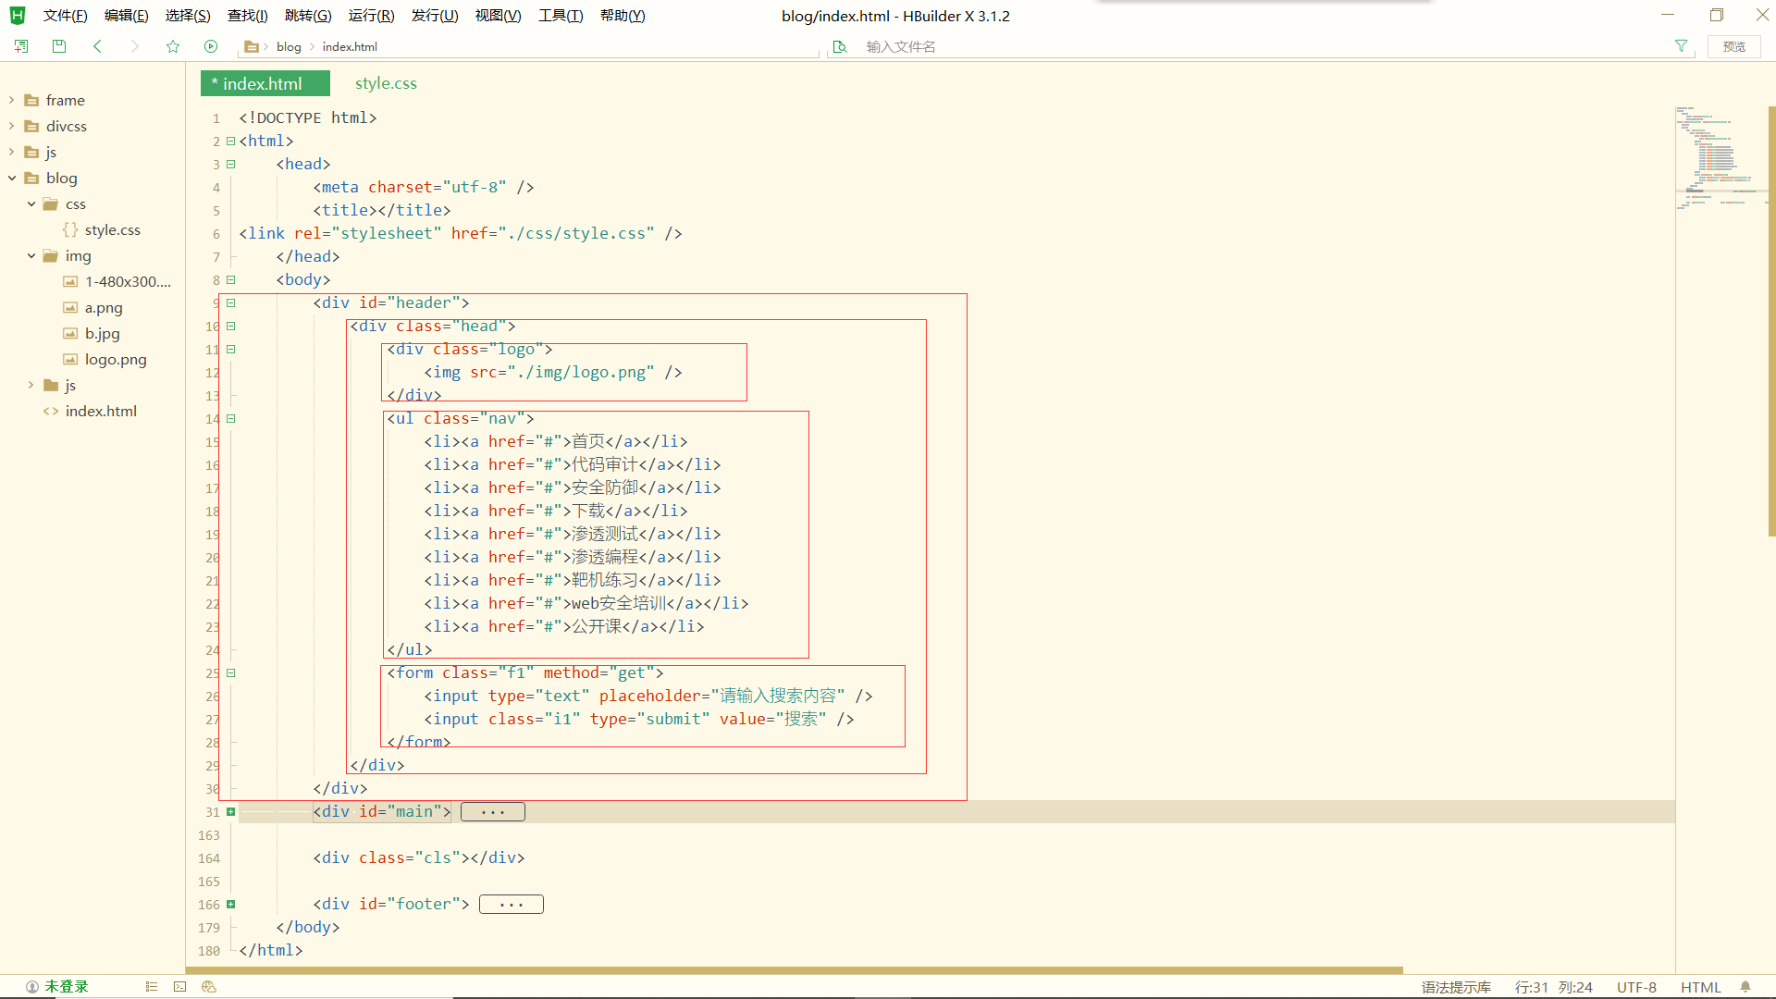
Task: Collapse the blog folder
Action: coord(11,178)
